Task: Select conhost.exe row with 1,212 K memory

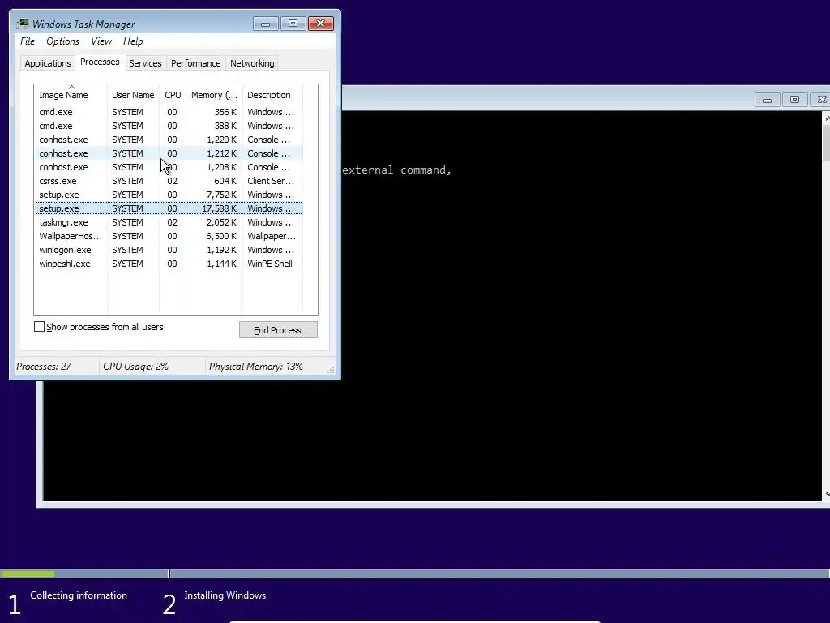Action: tap(169, 153)
